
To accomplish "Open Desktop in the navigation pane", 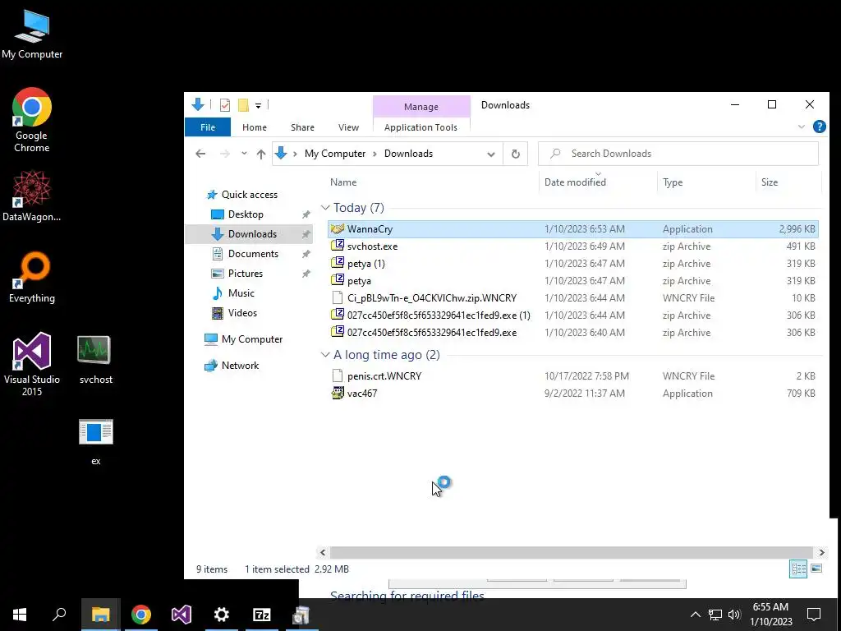I will [x=246, y=214].
